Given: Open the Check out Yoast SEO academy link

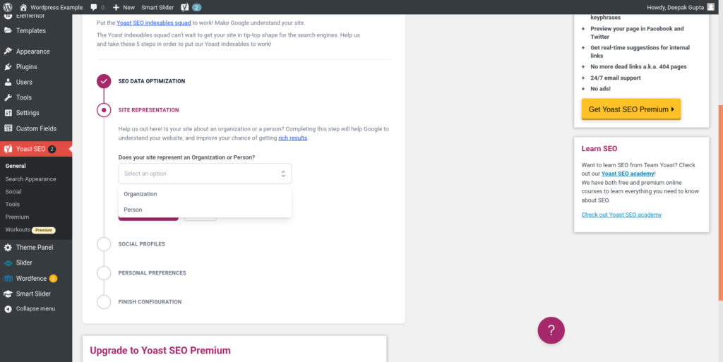Looking at the screenshot, I should (621, 215).
